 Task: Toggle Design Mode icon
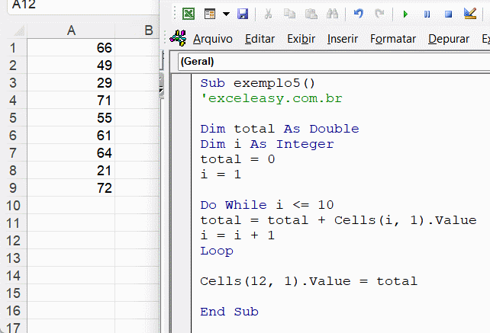pos(469,14)
